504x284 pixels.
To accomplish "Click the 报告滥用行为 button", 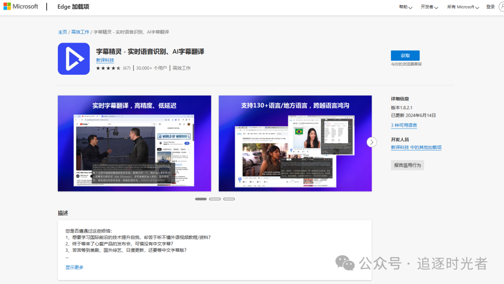I will coord(407,165).
